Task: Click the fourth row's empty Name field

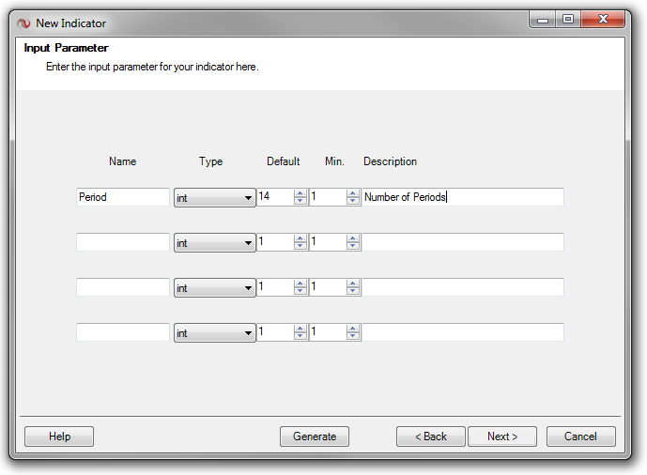Action: click(x=123, y=332)
